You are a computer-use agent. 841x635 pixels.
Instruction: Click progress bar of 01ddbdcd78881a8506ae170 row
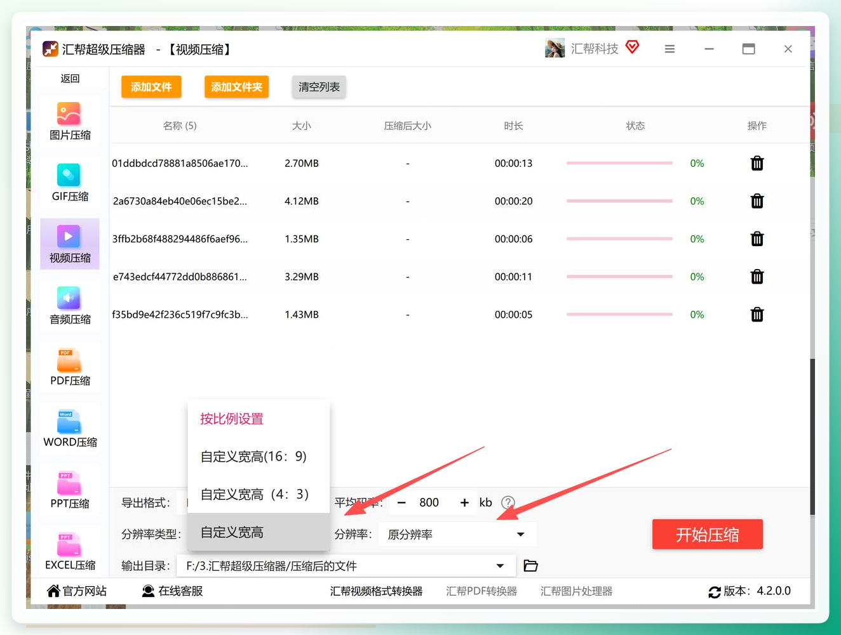619,163
